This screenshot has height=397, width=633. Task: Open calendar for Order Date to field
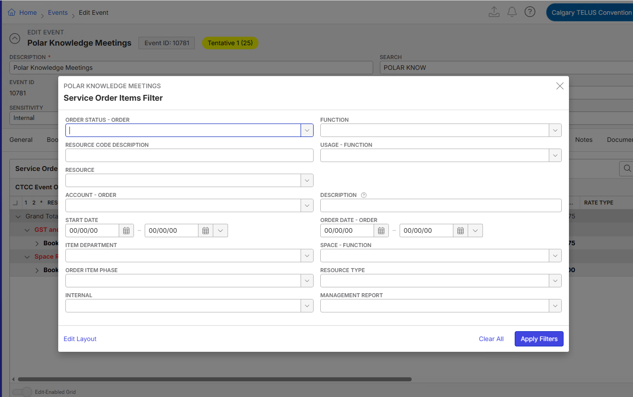461,231
